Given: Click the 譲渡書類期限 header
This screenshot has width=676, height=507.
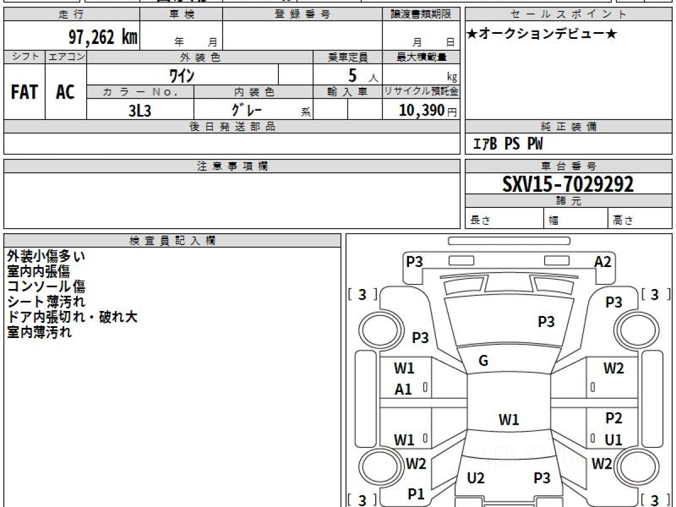Looking at the screenshot, I should [421, 15].
